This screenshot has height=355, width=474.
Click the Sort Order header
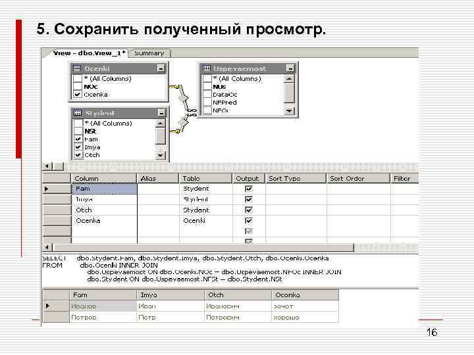[x=359, y=178]
